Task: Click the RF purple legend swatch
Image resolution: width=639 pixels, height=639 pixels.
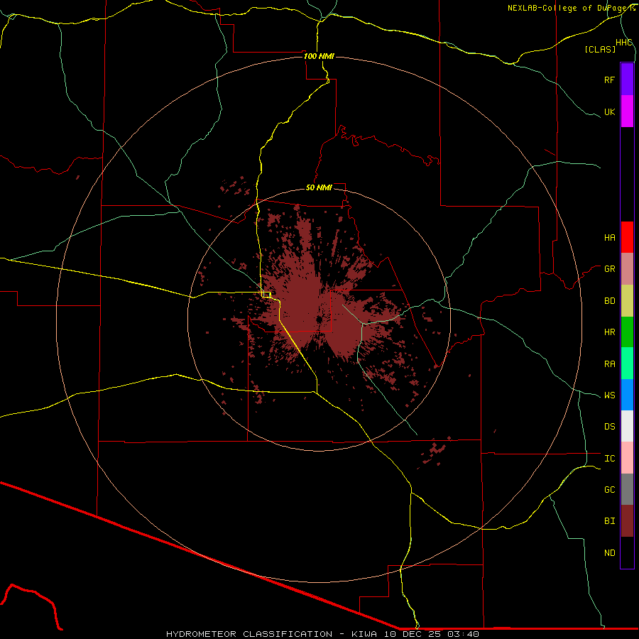Action: (627, 79)
